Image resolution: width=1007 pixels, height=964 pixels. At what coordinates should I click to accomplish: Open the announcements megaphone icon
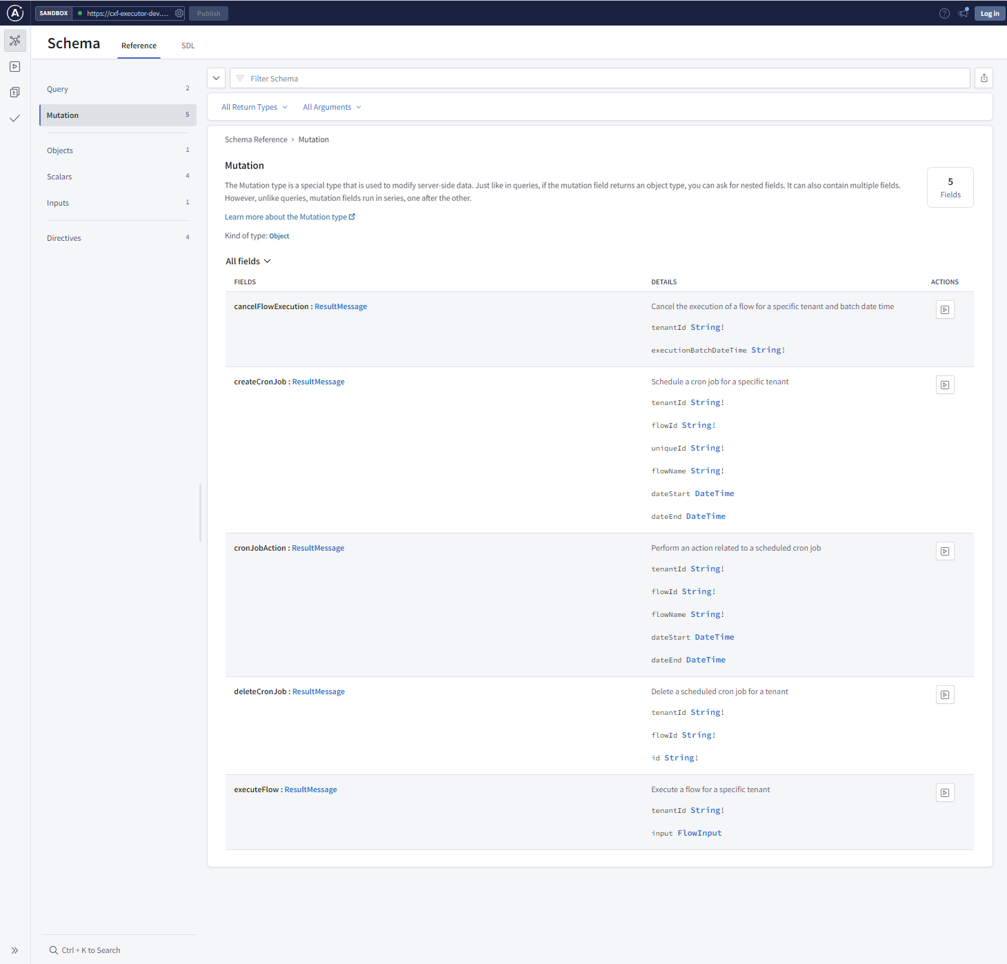[x=963, y=13]
